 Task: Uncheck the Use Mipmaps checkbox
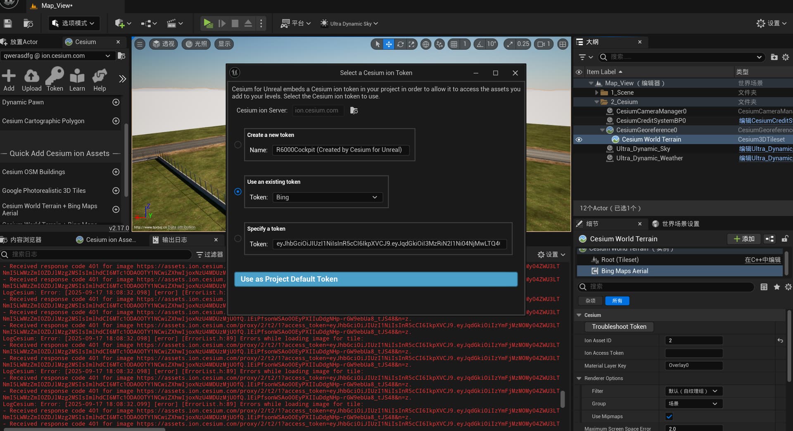[x=669, y=417]
